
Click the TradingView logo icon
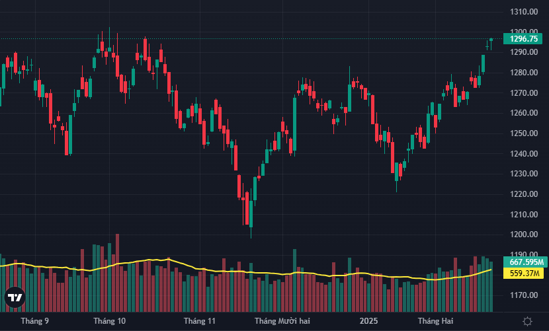(x=15, y=297)
